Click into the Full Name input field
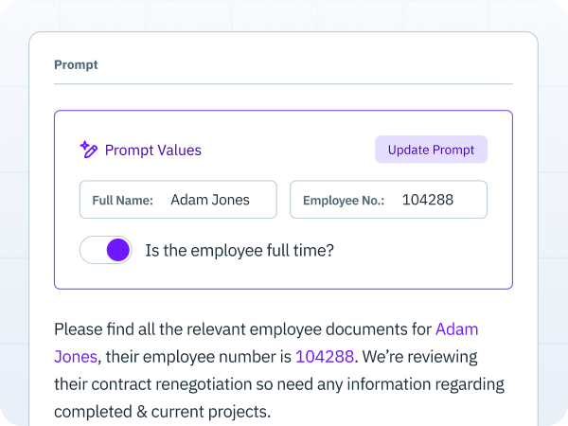568x426 pixels. pyautogui.click(x=178, y=200)
